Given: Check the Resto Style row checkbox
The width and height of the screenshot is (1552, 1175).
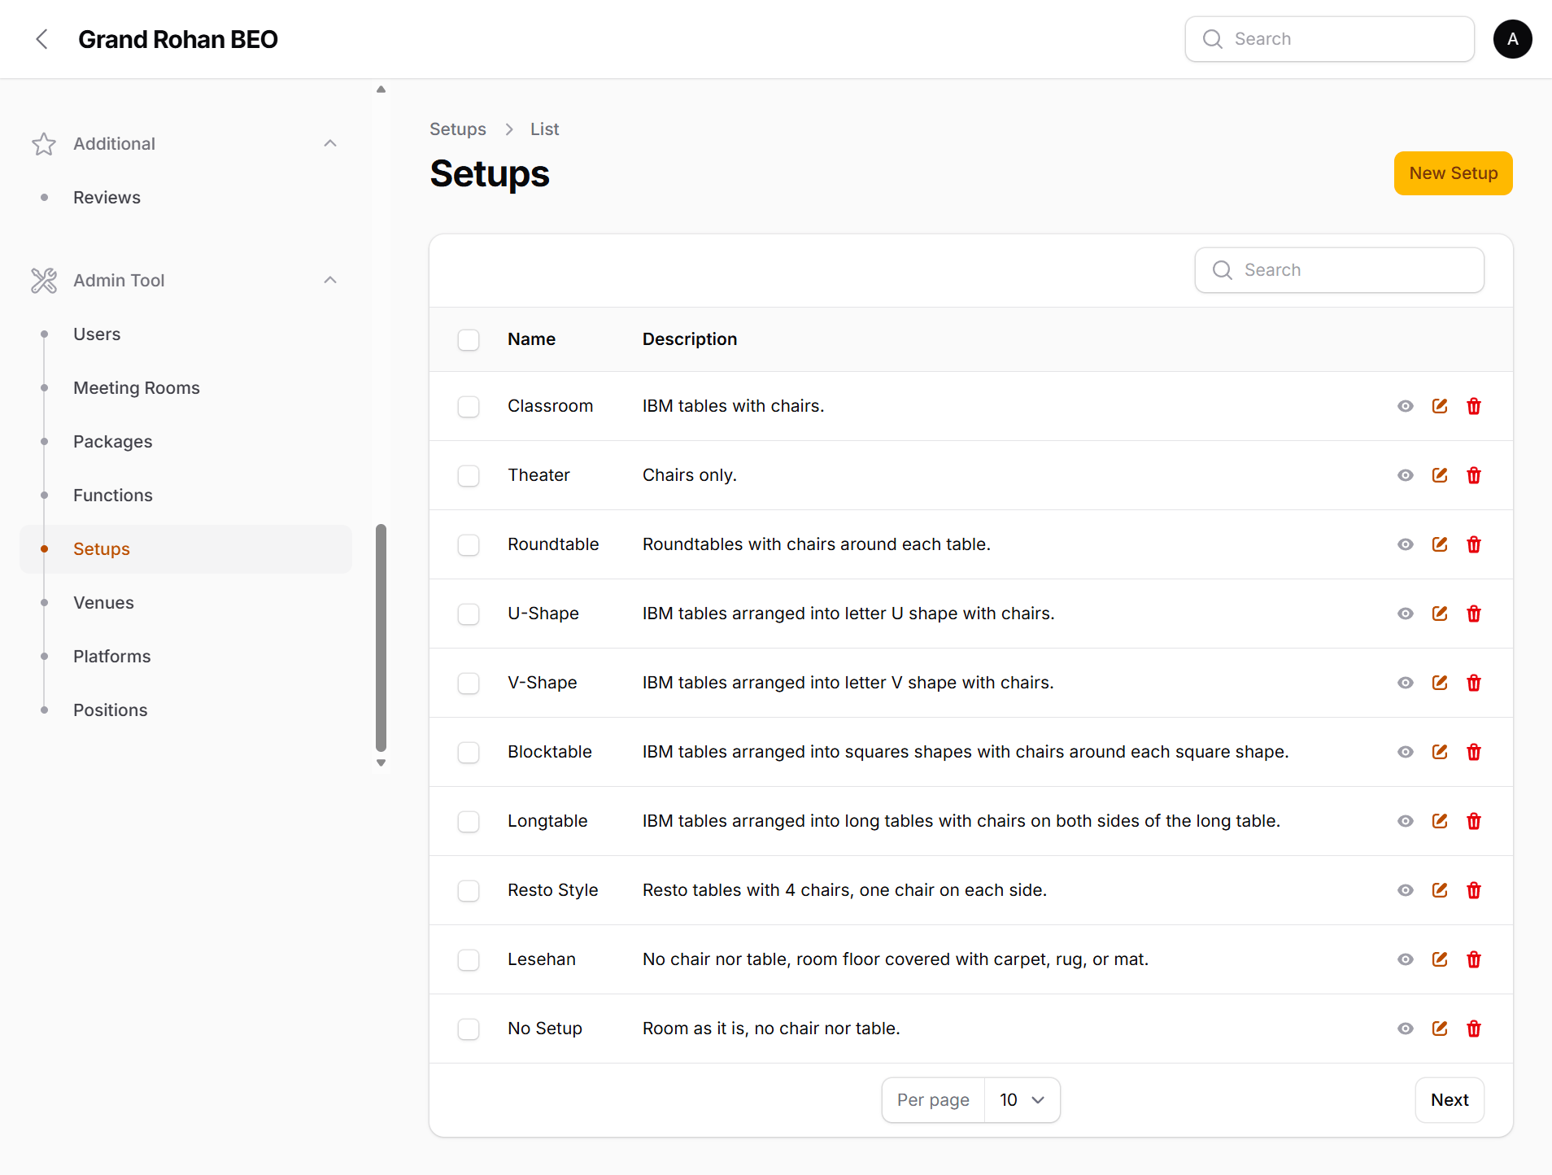Looking at the screenshot, I should coord(469,890).
